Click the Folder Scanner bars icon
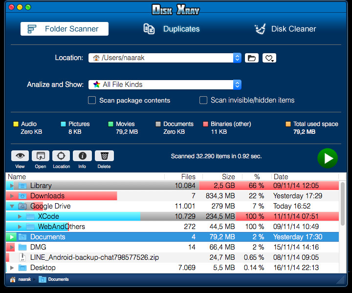This screenshot has height=293, width=352. [32, 29]
